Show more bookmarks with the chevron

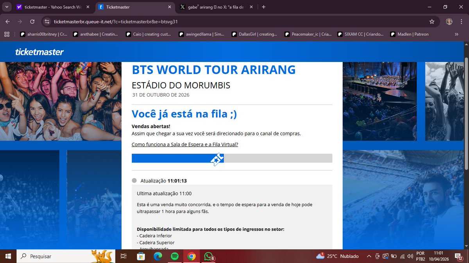(456, 34)
